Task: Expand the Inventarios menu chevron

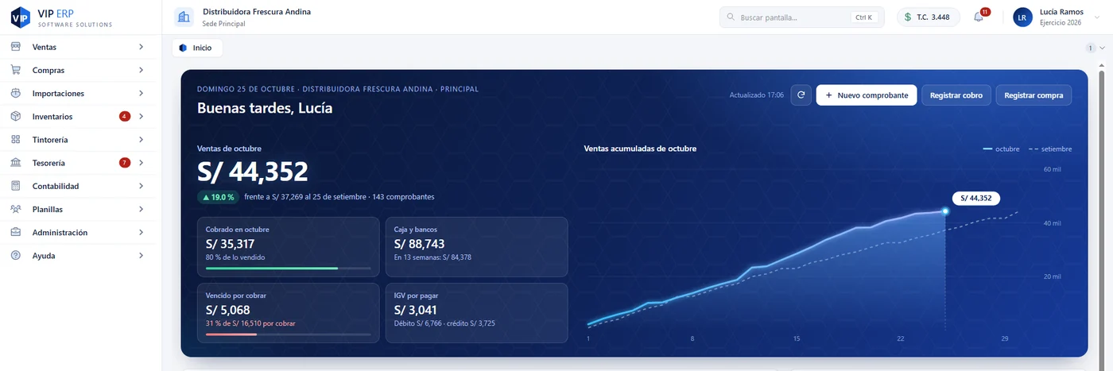Action: click(x=141, y=116)
